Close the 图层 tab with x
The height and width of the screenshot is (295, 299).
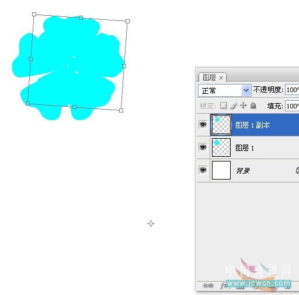(x=221, y=78)
